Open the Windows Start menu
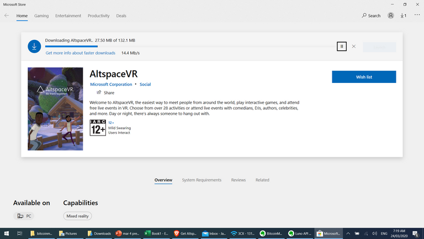This screenshot has width=424, height=239. coord(7,233)
